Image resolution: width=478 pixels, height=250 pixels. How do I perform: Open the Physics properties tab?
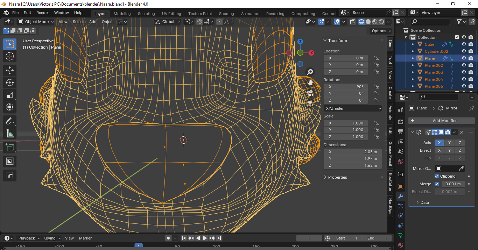pyautogui.click(x=401, y=216)
